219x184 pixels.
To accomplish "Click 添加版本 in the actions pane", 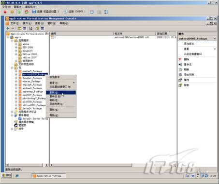I will coord(189,44).
